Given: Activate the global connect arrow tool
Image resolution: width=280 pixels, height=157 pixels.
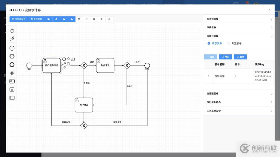Looking at the screenshot, I should (12, 39).
